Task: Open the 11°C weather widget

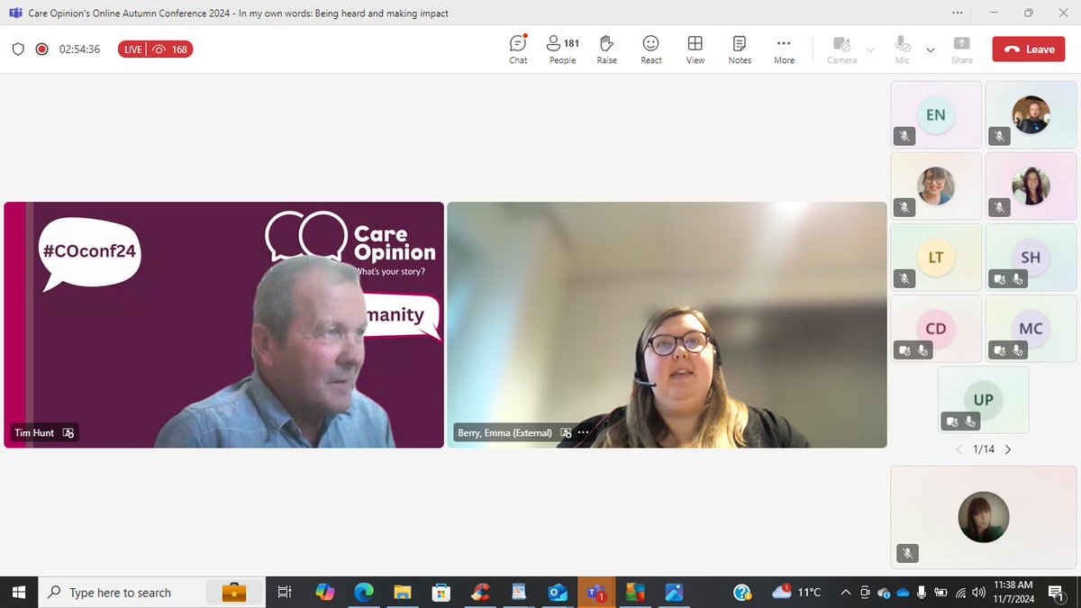Action: (x=797, y=592)
